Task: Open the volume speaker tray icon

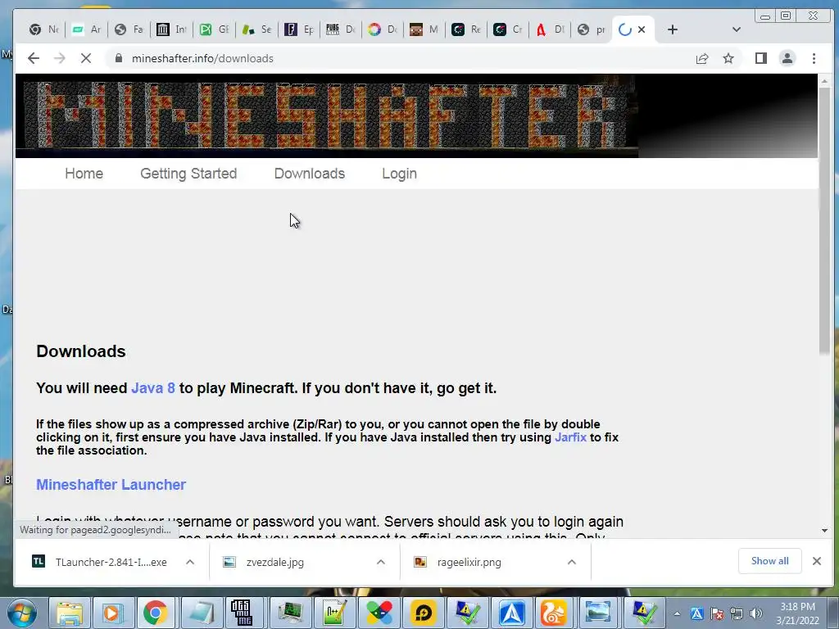Action: coord(755,613)
